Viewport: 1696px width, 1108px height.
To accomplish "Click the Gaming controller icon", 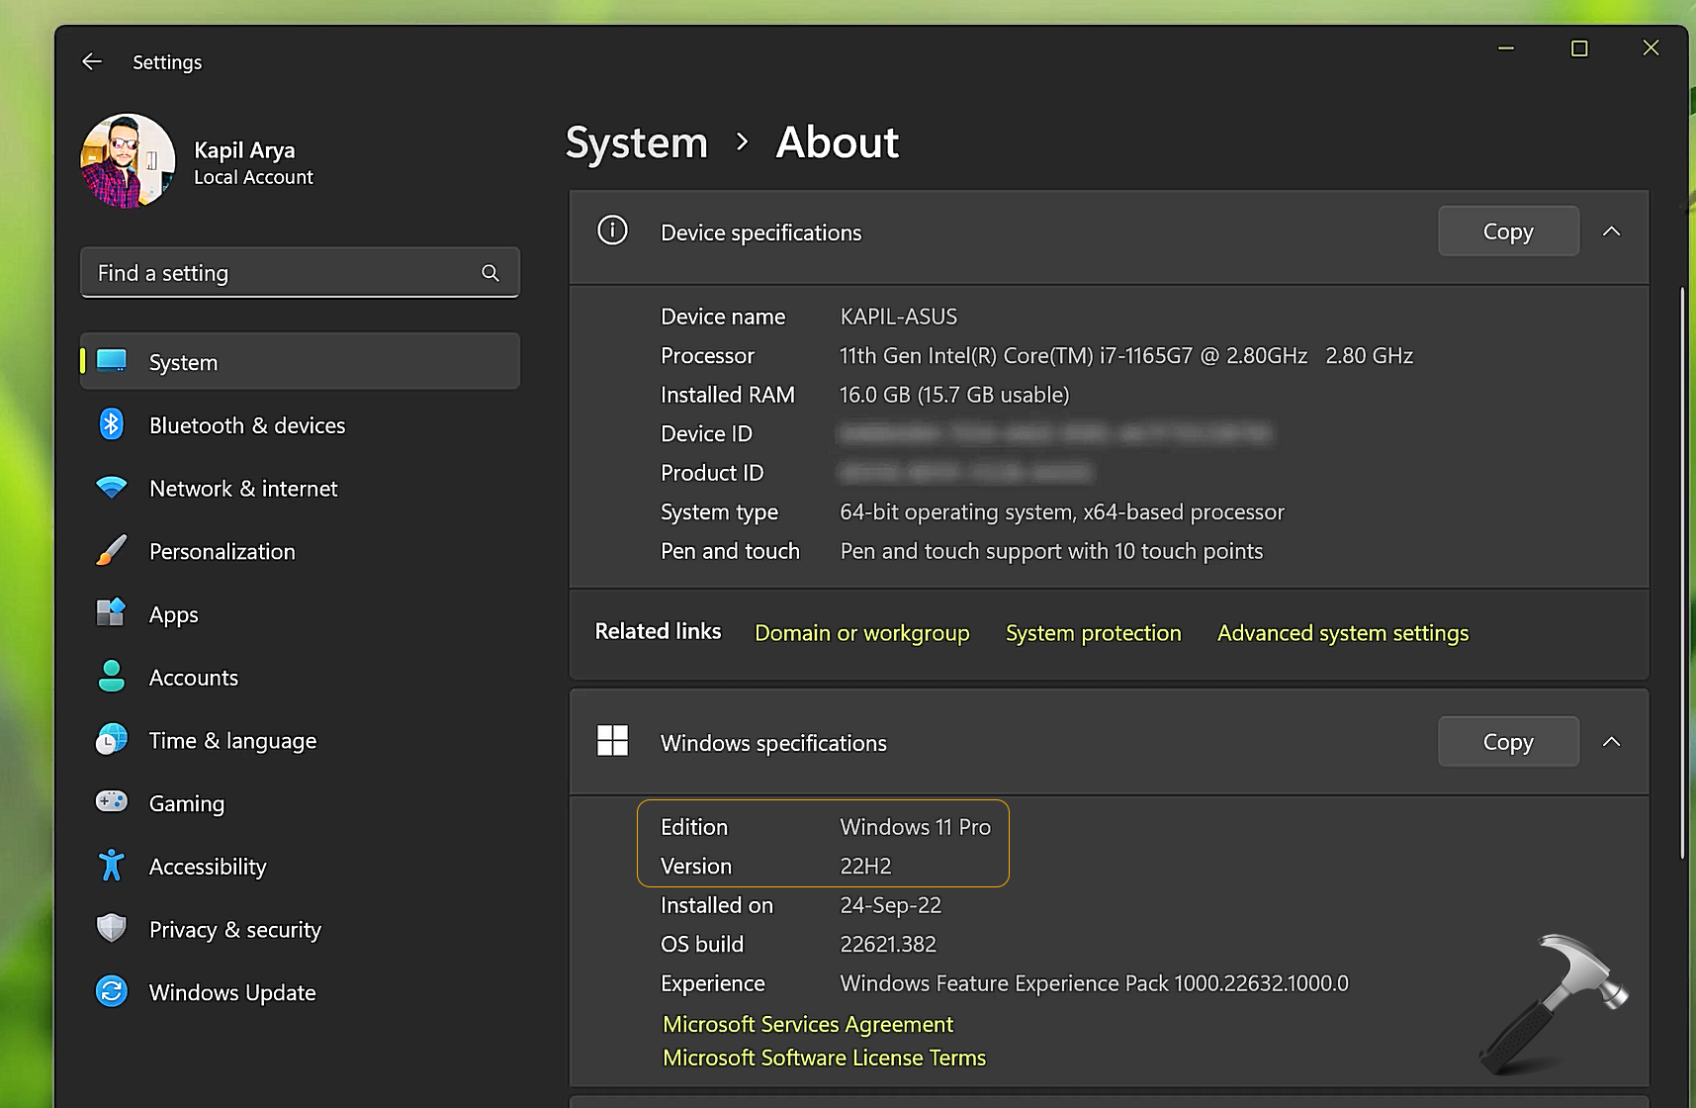I will point(111,802).
